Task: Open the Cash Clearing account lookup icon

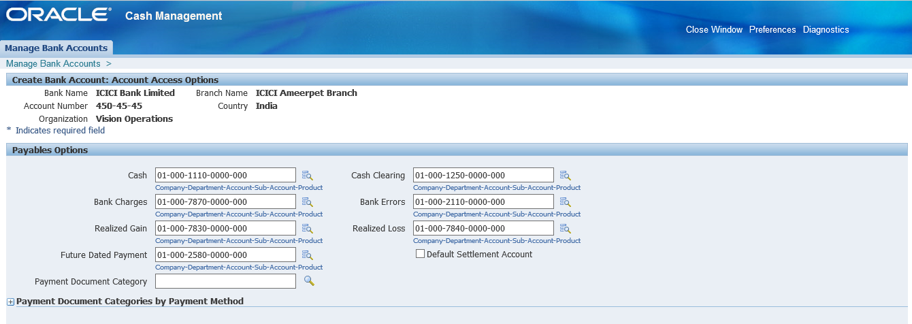Action: coord(565,176)
